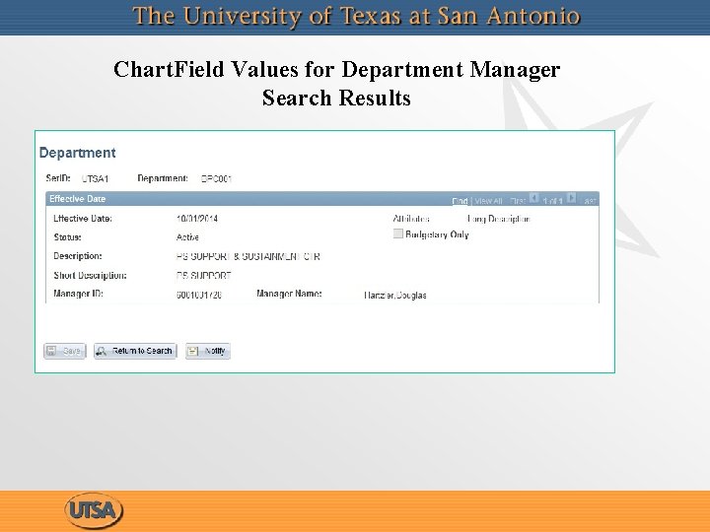Go to next row with right arrow icon
This screenshot has width=710, height=532.
click(x=571, y=198)
